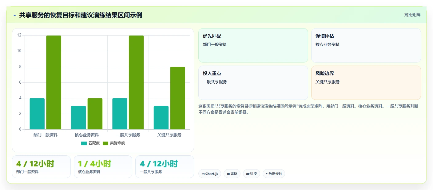
Task: Click the teal 匹配度 bar for 关键共享服务
Action: tap(161, 118)
